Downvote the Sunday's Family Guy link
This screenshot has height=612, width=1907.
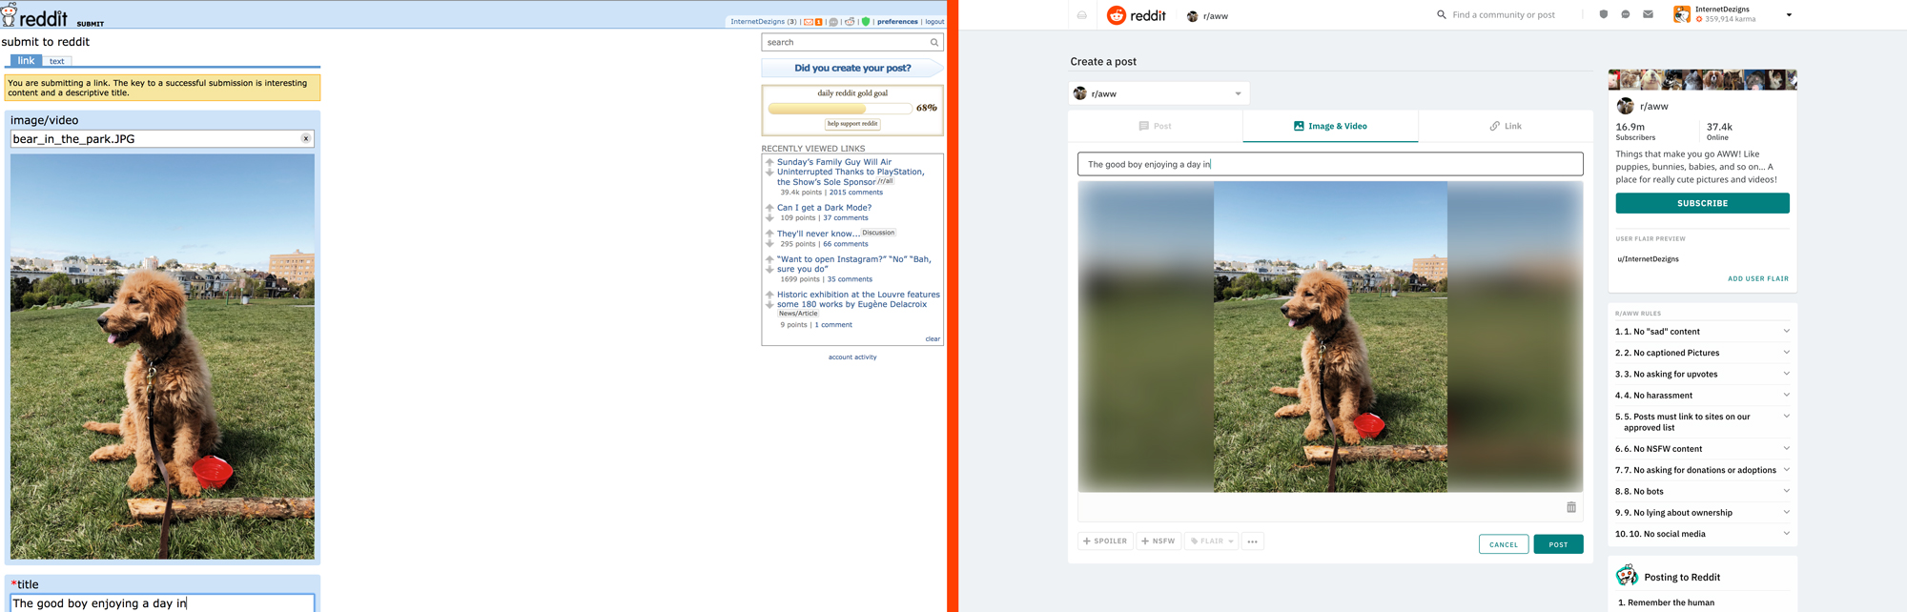tap(769, 173)
